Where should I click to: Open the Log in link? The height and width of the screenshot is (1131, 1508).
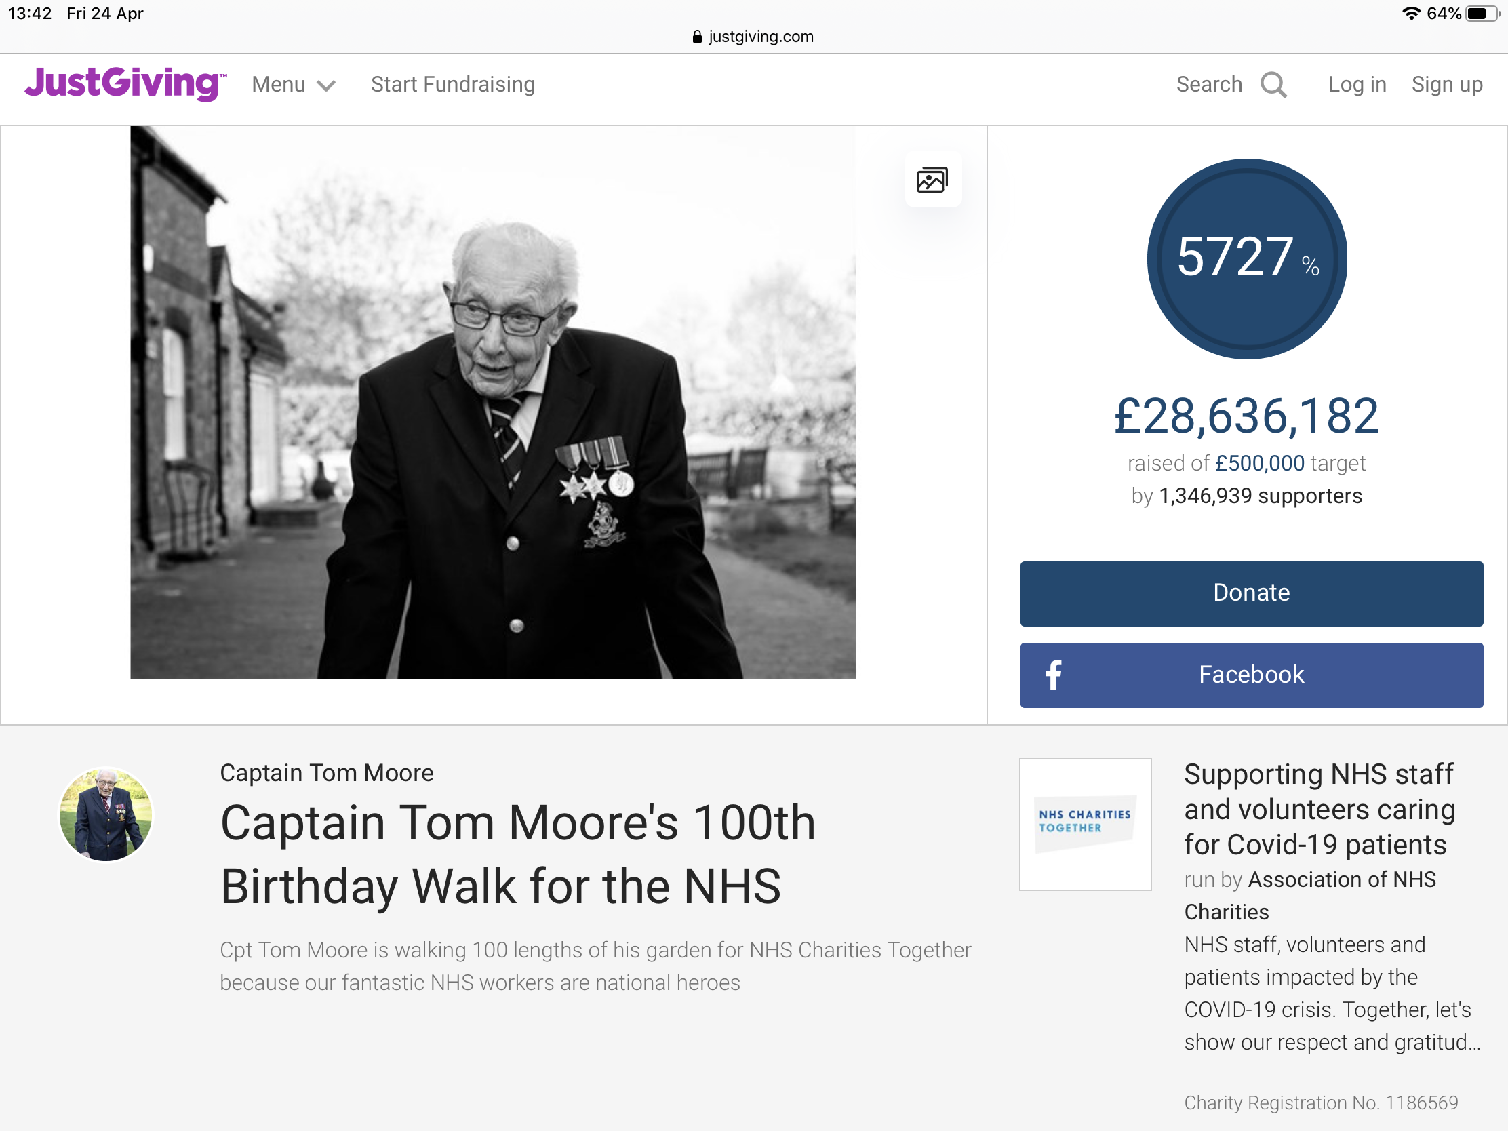click(1357, 84)
